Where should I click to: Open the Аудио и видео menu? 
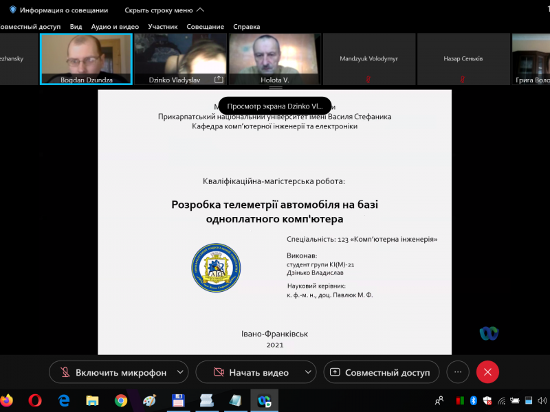tap(115, 27)
